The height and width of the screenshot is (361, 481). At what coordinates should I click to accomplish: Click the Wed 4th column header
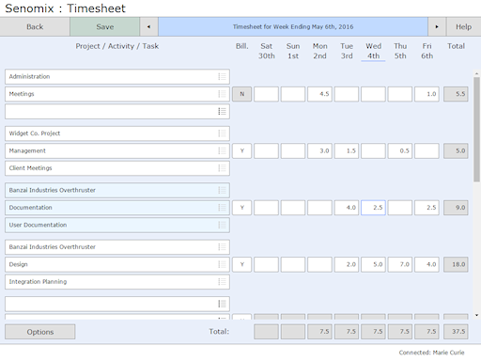[373, 51]
